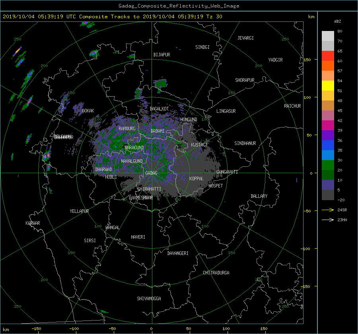The image size is (358, 334).
Task: Click the dBZ legend heading
Action: [x=337, y=21]
